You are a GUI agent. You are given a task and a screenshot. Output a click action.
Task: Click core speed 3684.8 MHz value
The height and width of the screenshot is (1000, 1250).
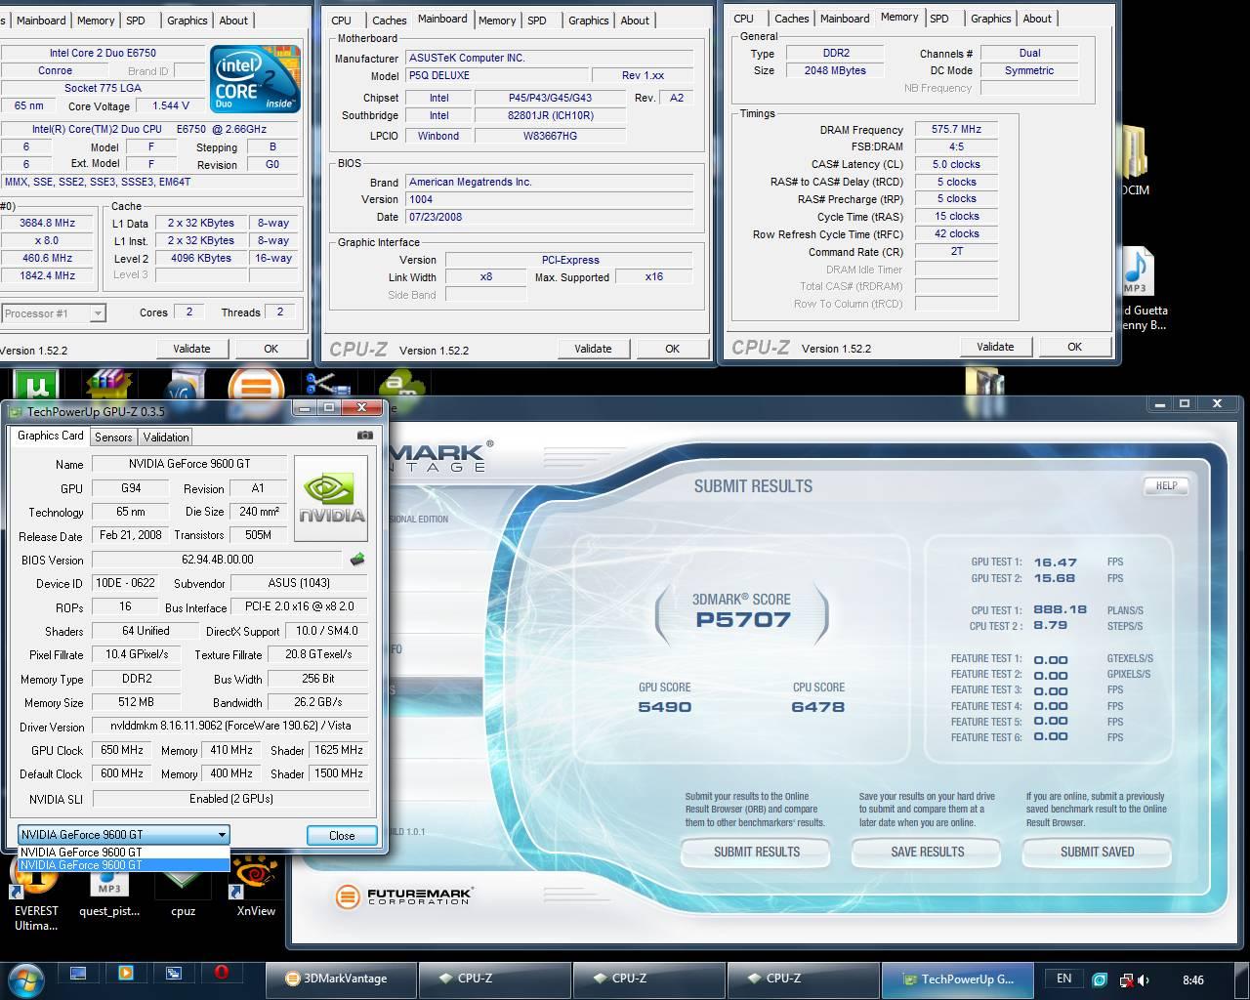(47, 223)
